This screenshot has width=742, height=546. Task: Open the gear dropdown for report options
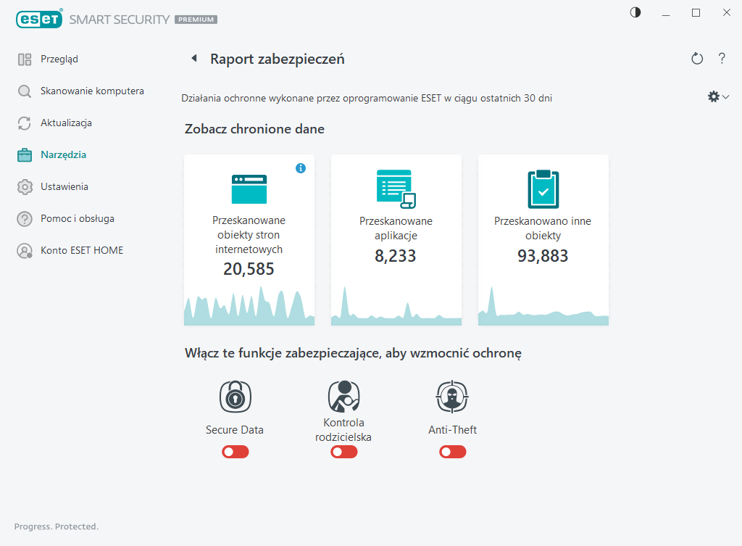point(717,96)
